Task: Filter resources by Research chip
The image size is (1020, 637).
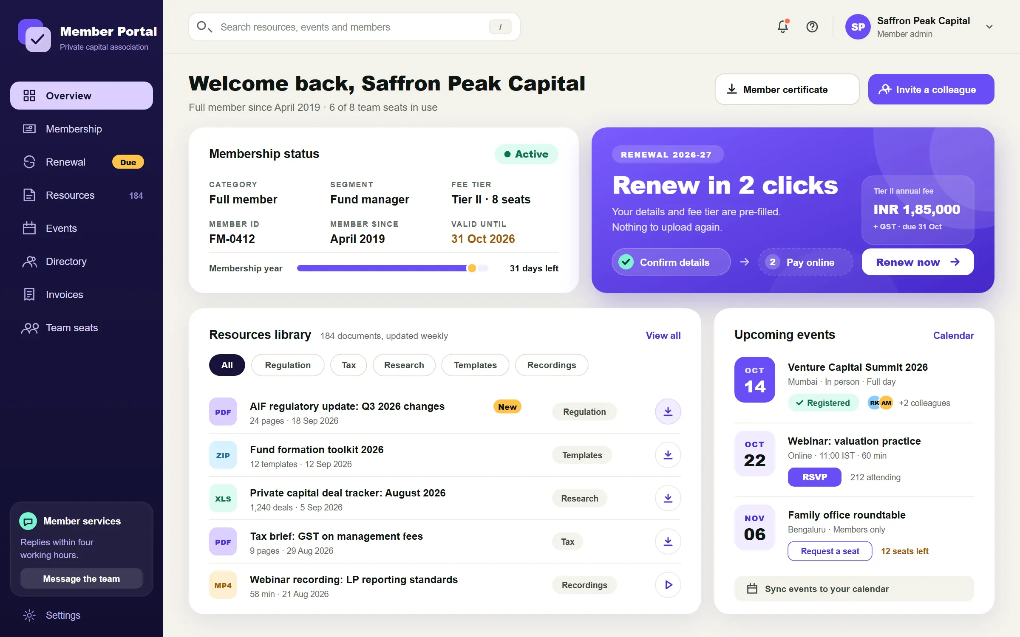Action: coord(404,365)
